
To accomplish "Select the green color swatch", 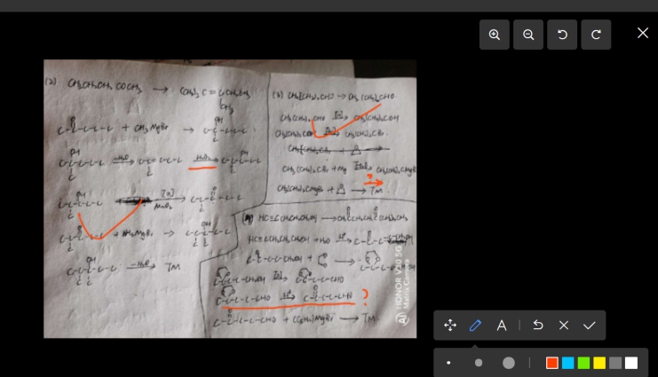I will pos(583,363).
